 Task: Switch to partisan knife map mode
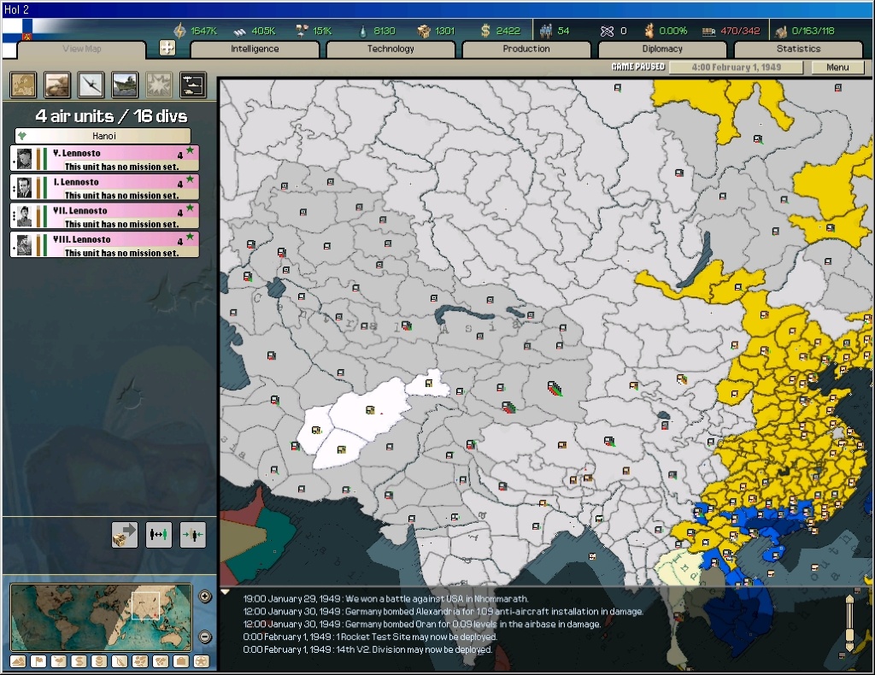tap(120, 661)
